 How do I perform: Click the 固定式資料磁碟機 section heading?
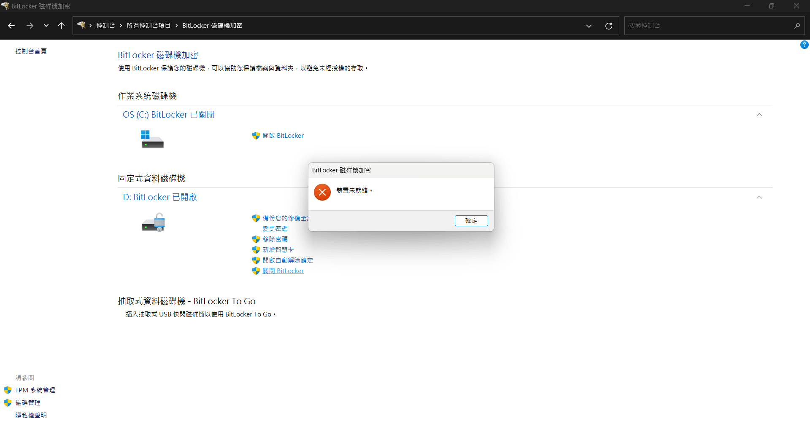(152, 179)
